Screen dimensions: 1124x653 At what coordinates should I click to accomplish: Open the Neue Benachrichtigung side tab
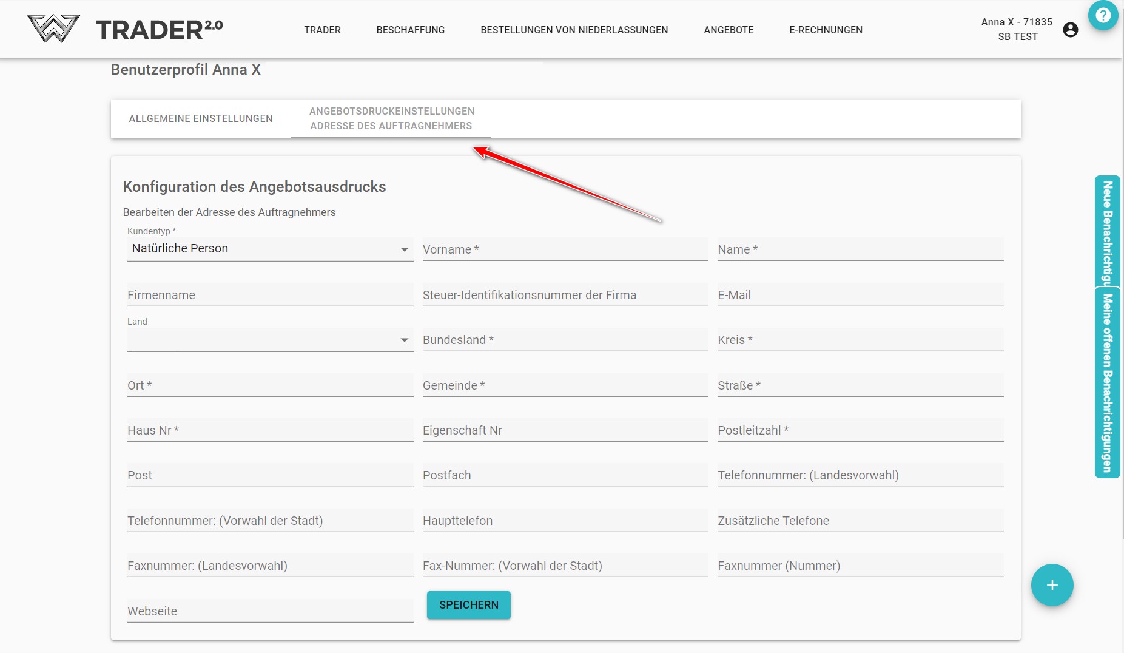pos(1107,231)
